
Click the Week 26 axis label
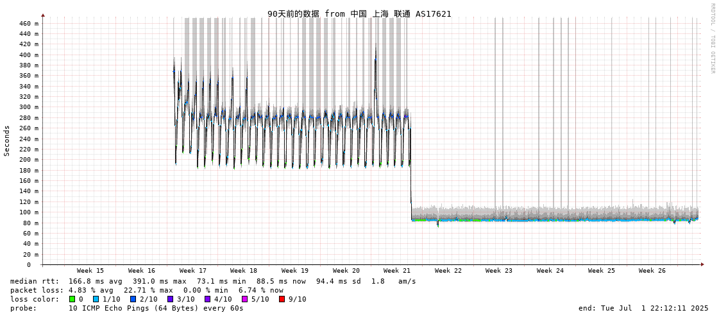652,271
